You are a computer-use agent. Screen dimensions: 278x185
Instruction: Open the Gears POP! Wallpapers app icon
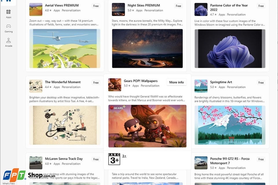tap(115, 85)
